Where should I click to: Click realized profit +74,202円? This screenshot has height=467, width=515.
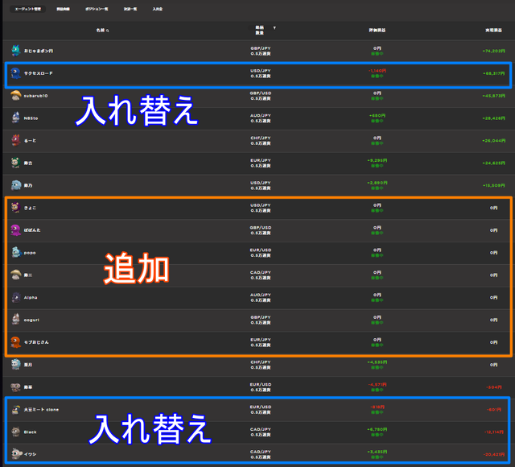point(493,51)
